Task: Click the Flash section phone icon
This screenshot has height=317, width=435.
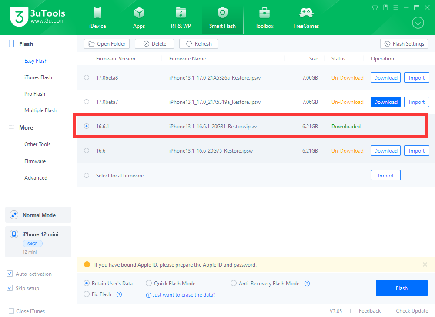Action: [11, 44]
